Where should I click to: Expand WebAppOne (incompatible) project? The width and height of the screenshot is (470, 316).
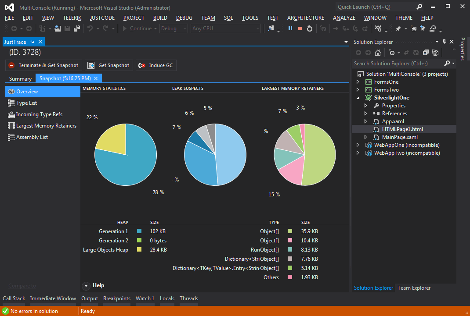click(358, 145)
